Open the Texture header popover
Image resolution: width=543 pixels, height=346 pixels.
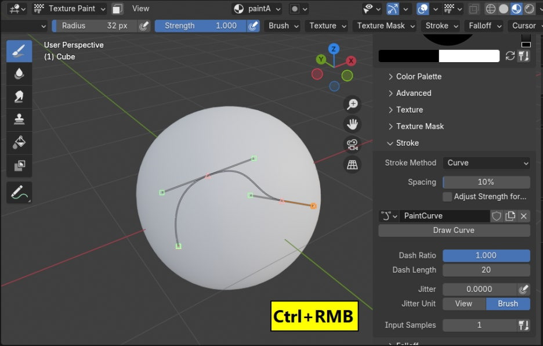tap(326, 26)
